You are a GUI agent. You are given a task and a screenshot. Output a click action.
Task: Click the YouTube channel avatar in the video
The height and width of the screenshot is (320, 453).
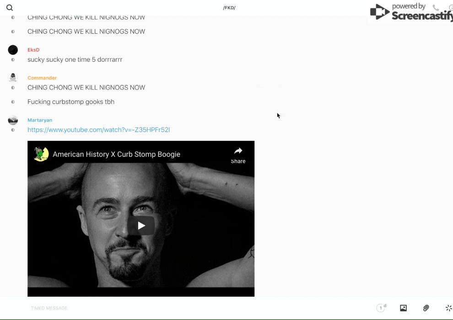(41, 154)
